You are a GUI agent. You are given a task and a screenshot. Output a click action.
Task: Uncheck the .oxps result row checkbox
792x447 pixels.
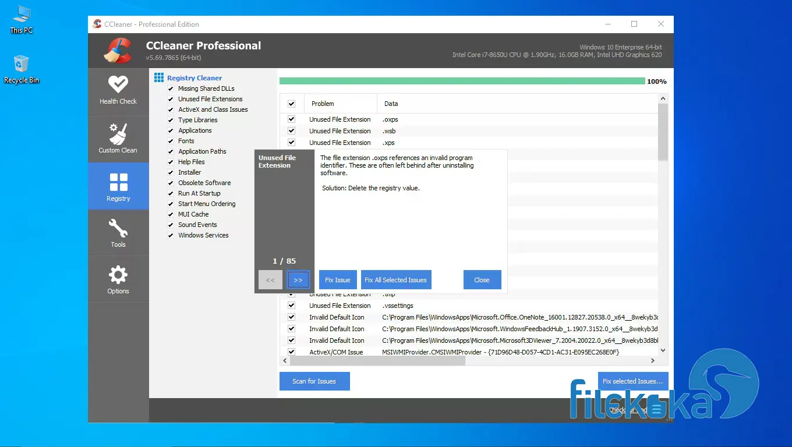tap(292, 119)
